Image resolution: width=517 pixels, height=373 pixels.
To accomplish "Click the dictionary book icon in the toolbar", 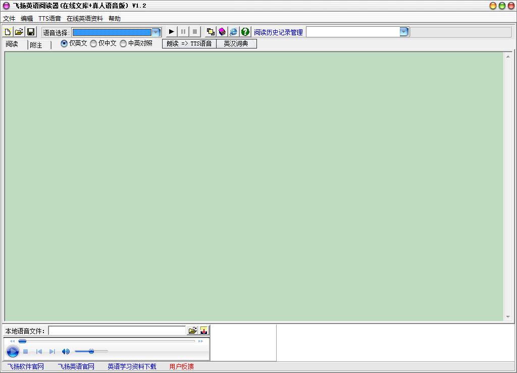I will [x=222, y=32].
